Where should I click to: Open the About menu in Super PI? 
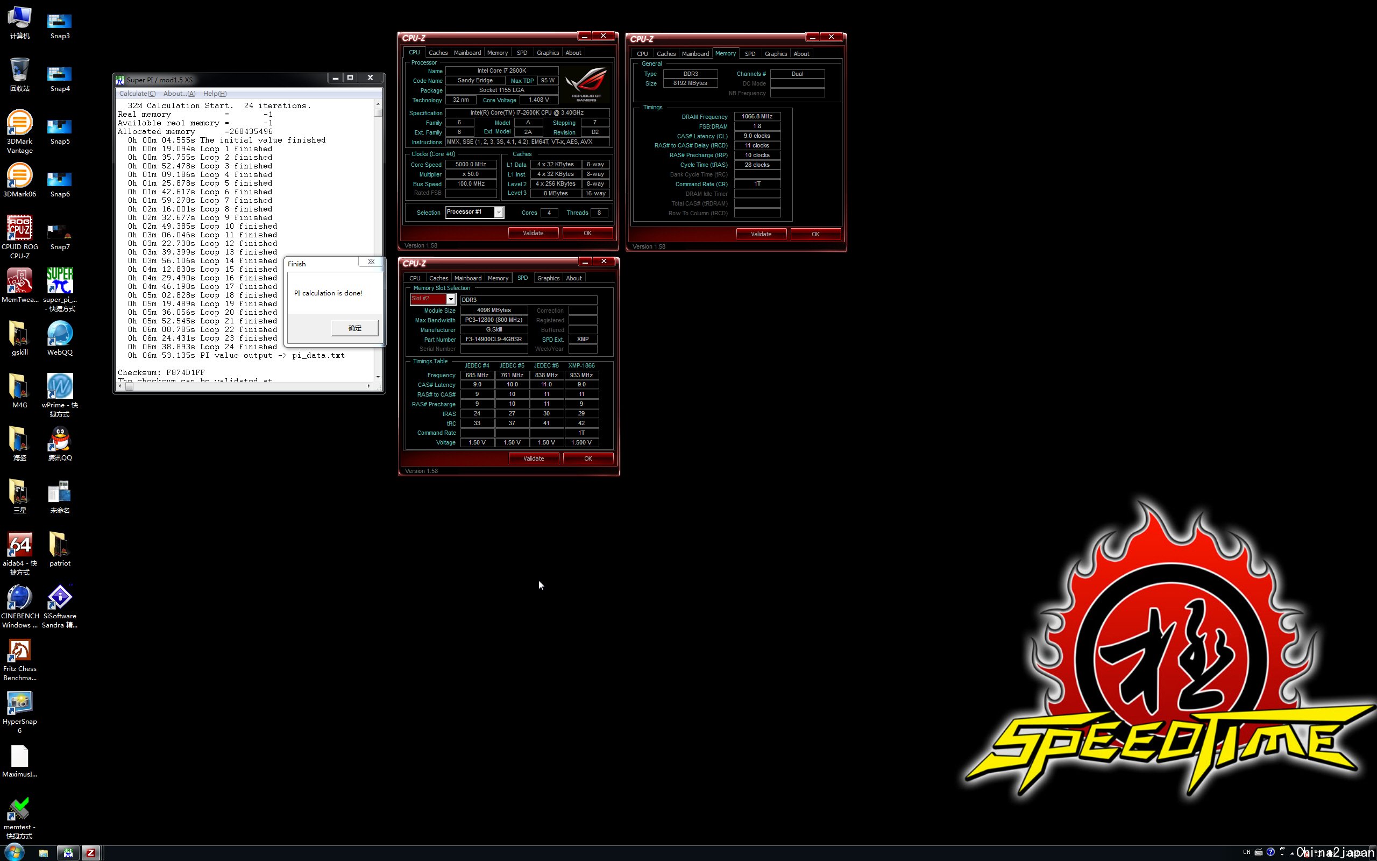(x=179, y=94)
